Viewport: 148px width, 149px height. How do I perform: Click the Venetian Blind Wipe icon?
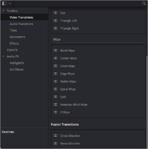[x=55, y=105]
